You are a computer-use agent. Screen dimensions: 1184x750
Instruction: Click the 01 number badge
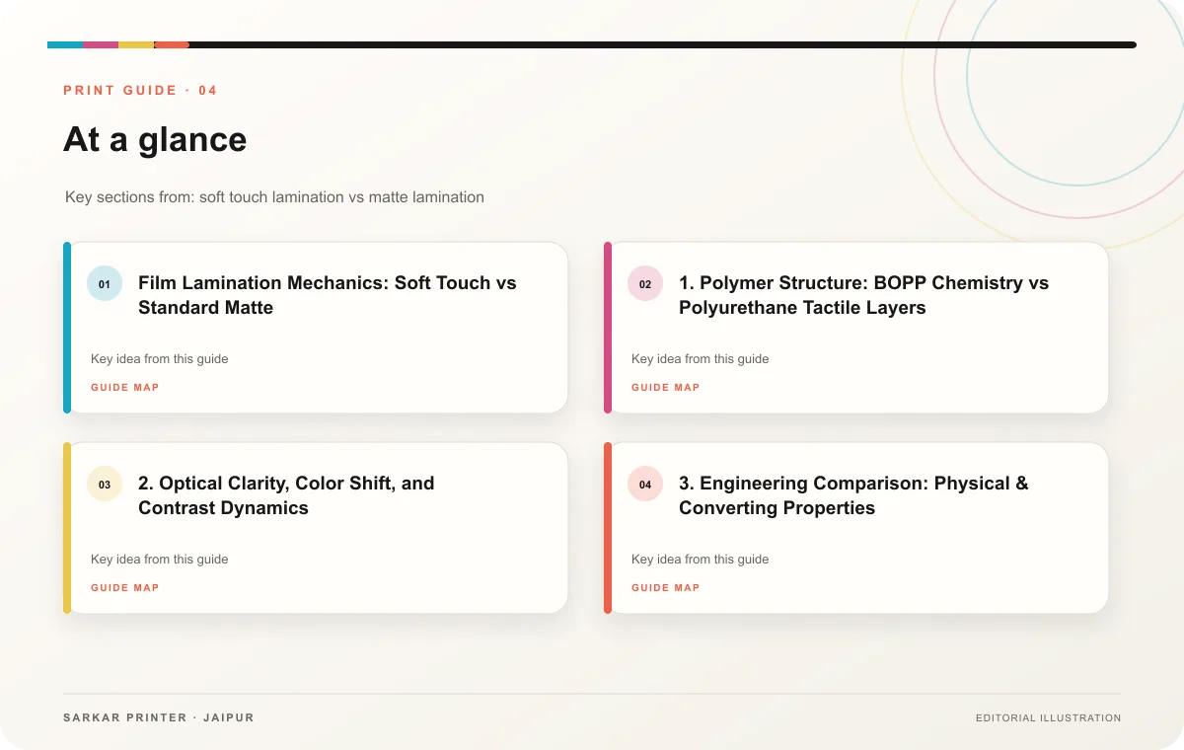(x=105, y=284)
